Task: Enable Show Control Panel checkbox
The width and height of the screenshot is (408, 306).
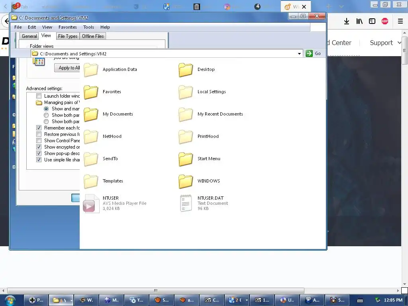Action: click(39, 141)
